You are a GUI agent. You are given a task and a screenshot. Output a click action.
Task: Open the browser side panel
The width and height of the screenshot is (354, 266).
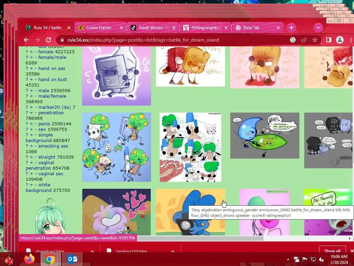tap(329, 40)
